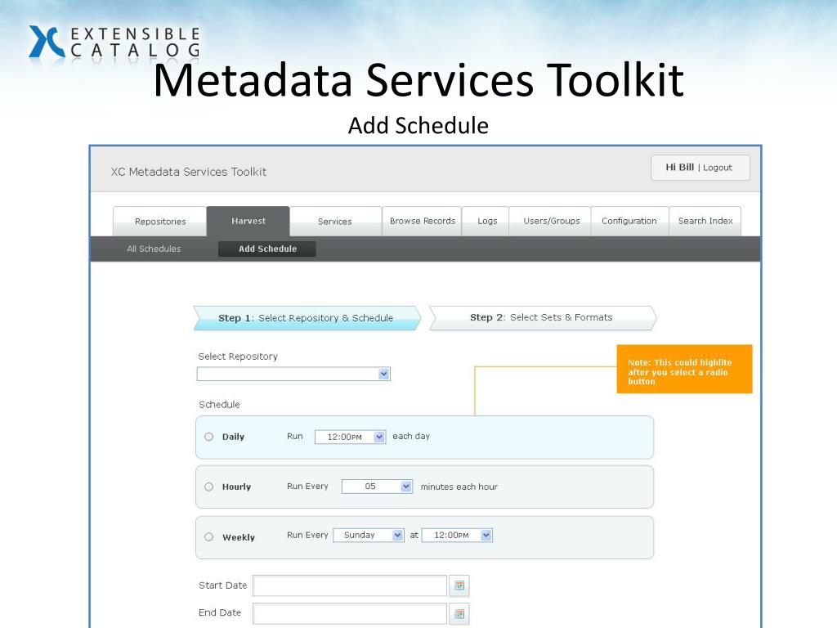This screenshot has width=837, height=628.
Task: Select the Harvest tab
Action: point(248,221)
